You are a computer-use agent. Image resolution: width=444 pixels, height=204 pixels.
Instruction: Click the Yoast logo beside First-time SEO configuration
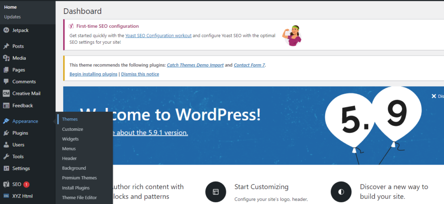pos(72,26)
